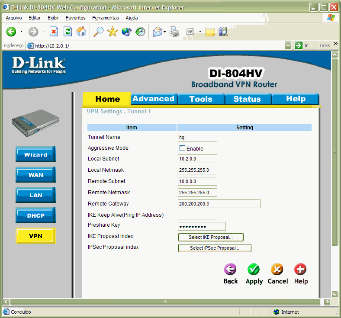This screenshot has height=318, width=341.
Task: Open browser Favorites star icon
Action: click(x=113, y=32)
